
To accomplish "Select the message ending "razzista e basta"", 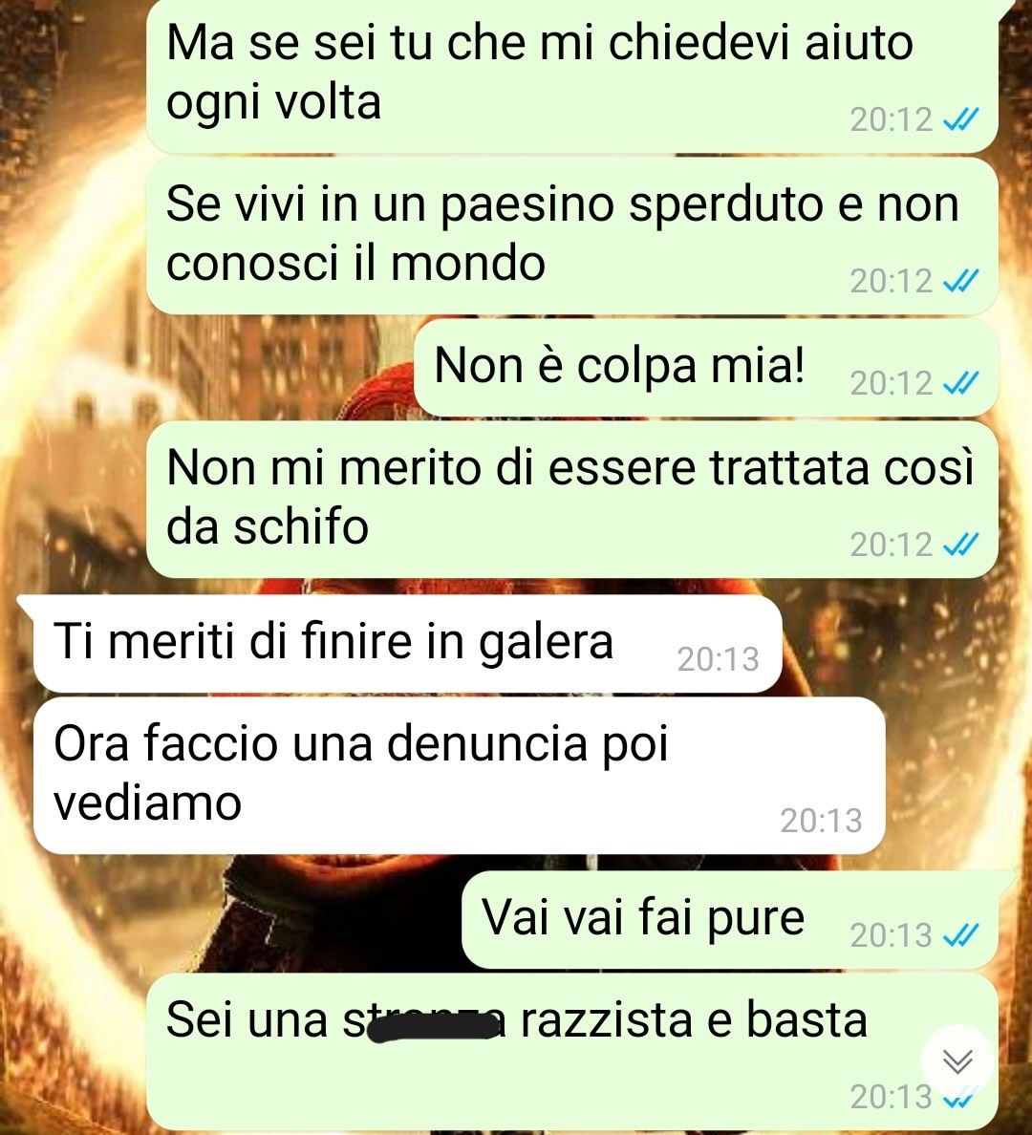I will point(572,1052).
